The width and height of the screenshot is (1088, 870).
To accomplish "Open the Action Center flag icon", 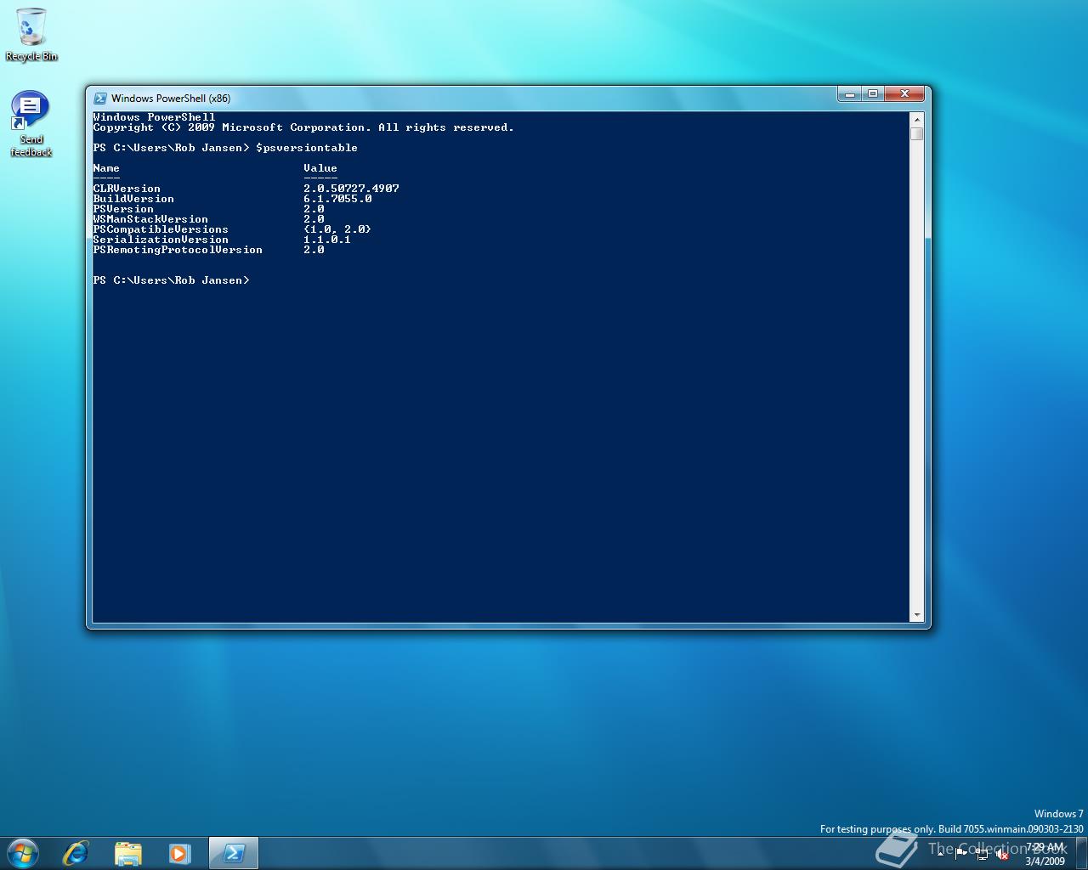I will (961, 855).
